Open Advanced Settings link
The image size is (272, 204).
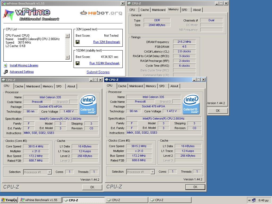[x=22, y=72]
